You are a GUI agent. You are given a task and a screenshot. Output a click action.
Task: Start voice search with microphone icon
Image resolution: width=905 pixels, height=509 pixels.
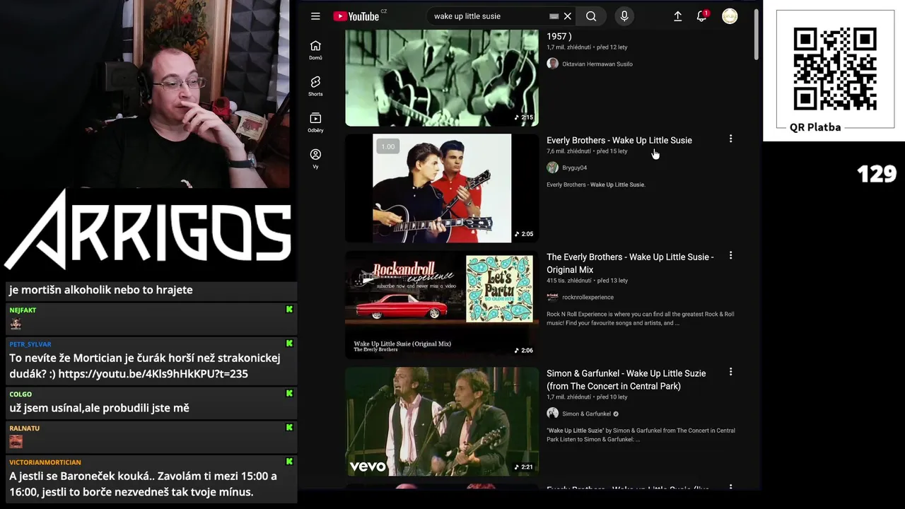pos(624,16)
